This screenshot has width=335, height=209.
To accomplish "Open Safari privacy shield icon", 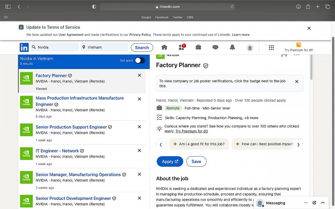I will [x=94, y=7].
